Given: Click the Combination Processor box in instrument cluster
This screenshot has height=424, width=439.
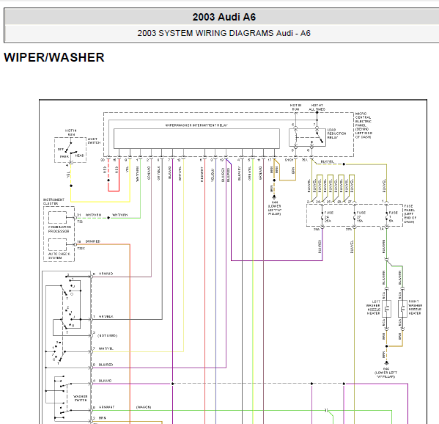Looking at the screenshot, I should click(x=57, y=217).
